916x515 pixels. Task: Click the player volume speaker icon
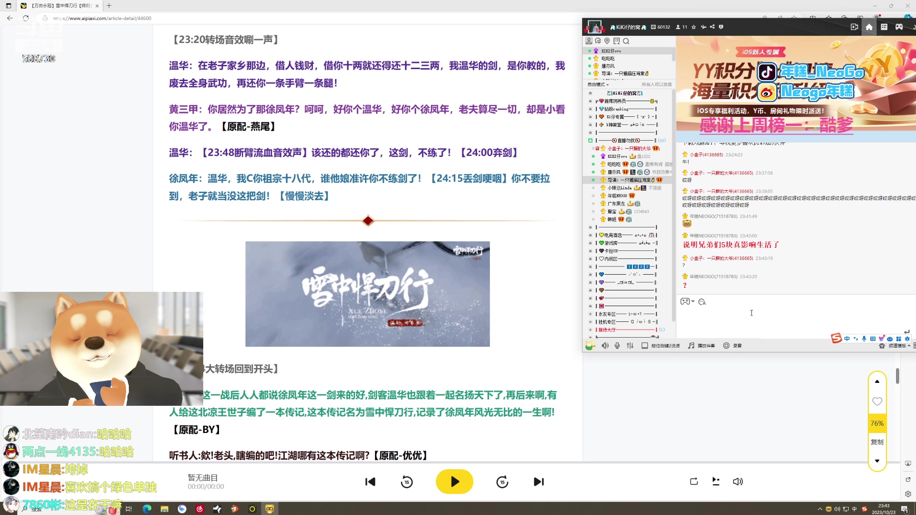pos(738,482)
